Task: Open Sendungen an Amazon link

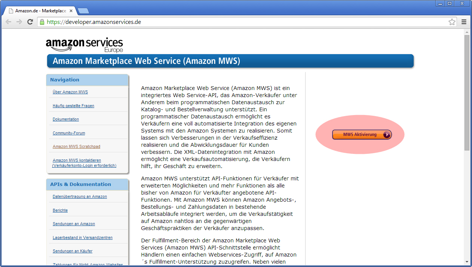Action: click(x=74, y=224)
